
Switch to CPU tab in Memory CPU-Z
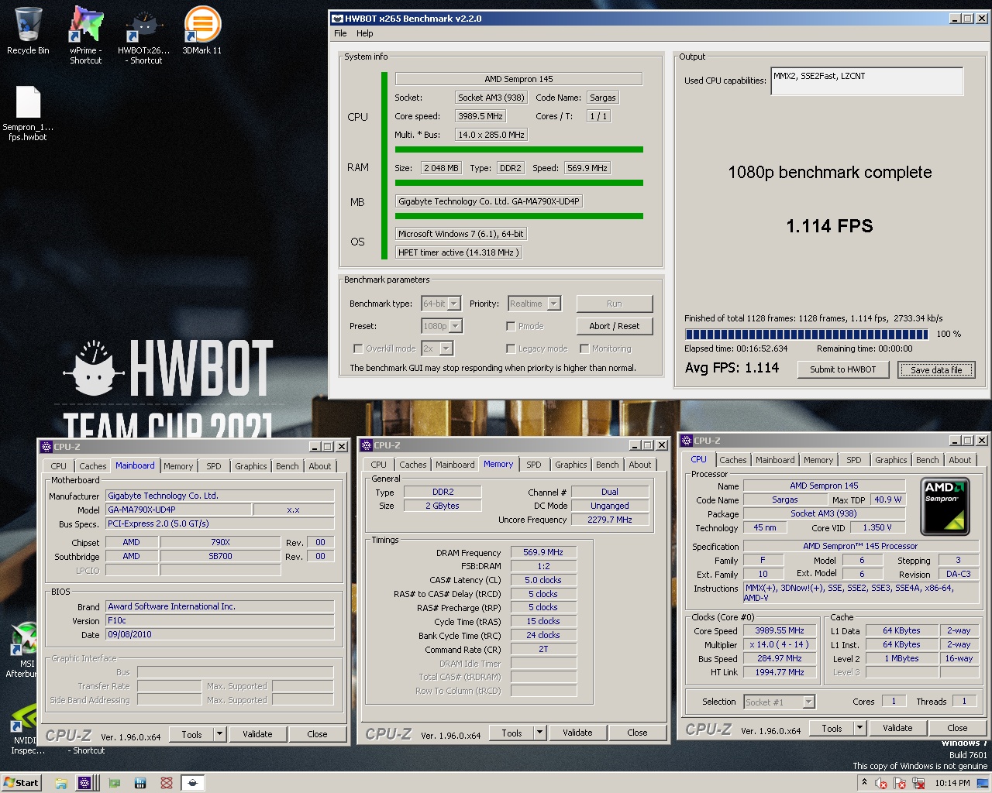[378, 465]
